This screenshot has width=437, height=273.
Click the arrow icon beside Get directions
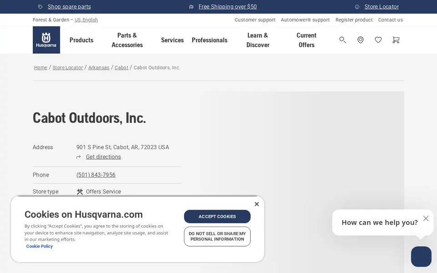(79, 157)
